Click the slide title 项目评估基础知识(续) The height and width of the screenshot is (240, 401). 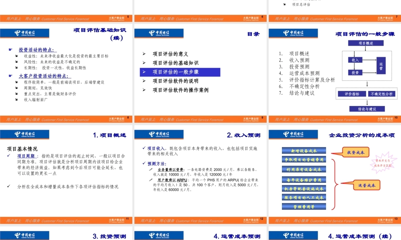[x=100, y=34]
